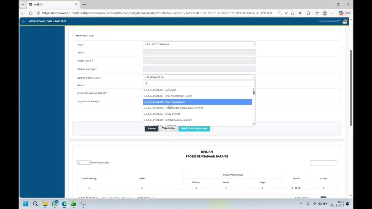This screenshot has height=209, width=372.
Task: Switch to the e-BMD browser tab
Action: coord(53,4)
